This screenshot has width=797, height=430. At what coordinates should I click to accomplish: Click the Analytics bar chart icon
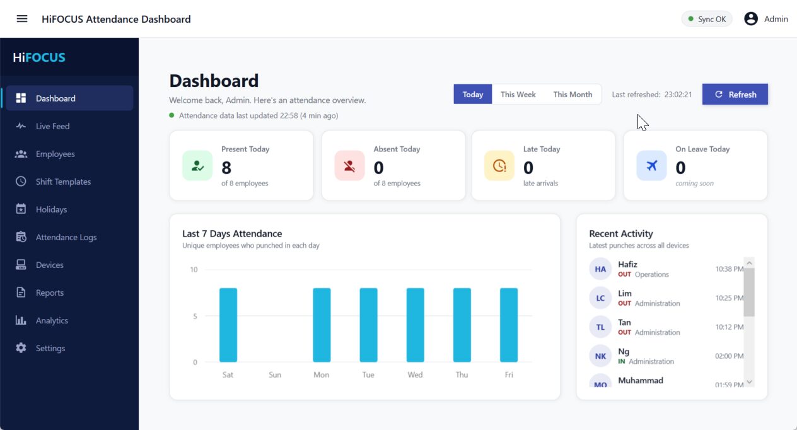(21, 320)
